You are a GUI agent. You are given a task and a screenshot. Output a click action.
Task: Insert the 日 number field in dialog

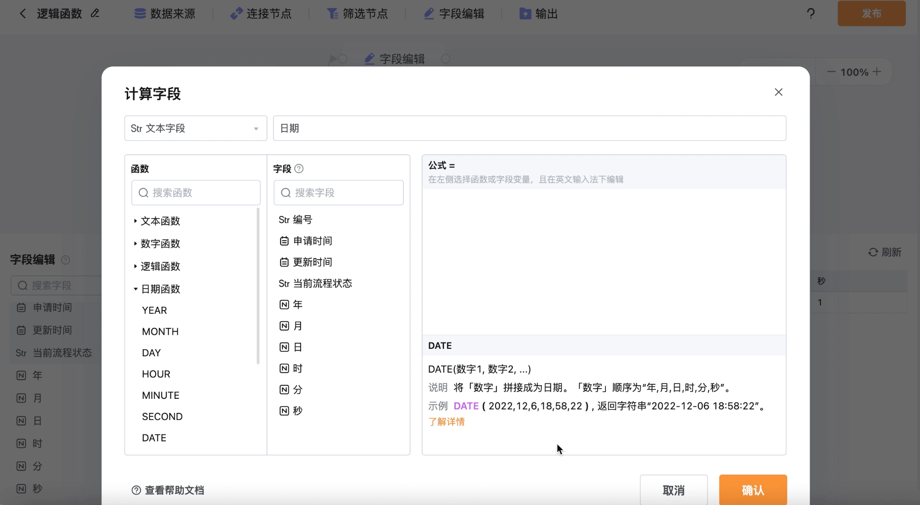[291, 347]
